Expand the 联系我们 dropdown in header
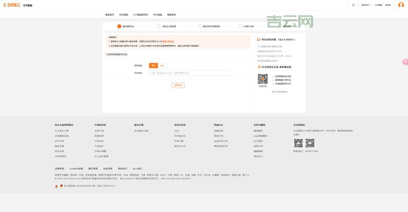The width and height of the screenshot is (408, 212). click(x=366, y=5)
